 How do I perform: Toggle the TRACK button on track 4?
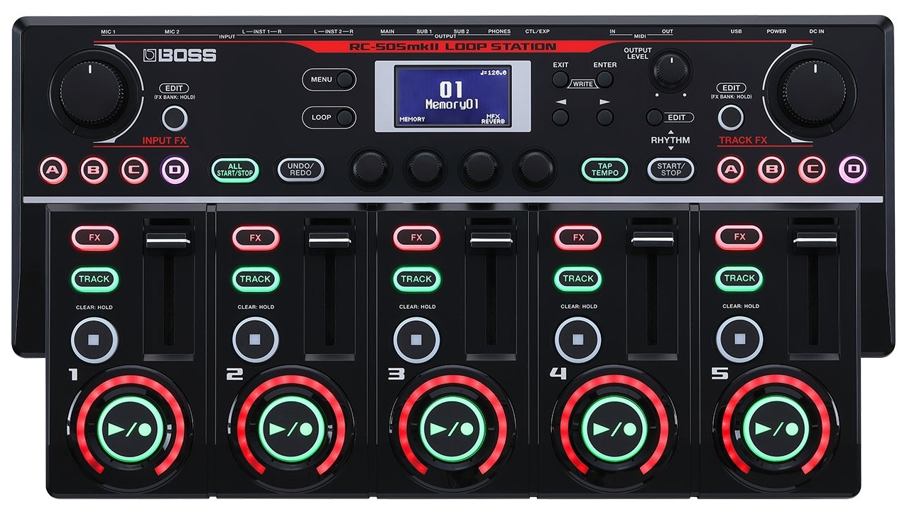577,278
